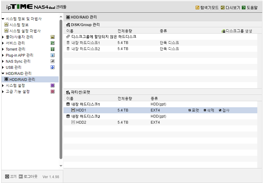Collapse the 시스템 정보 및 마법사 tree
The width and height of the screenshot is (264, 183).
(3, 19)
